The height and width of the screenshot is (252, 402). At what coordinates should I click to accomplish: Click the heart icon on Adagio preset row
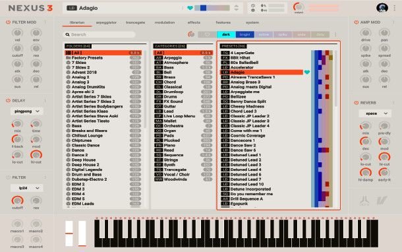pos(307,72)
